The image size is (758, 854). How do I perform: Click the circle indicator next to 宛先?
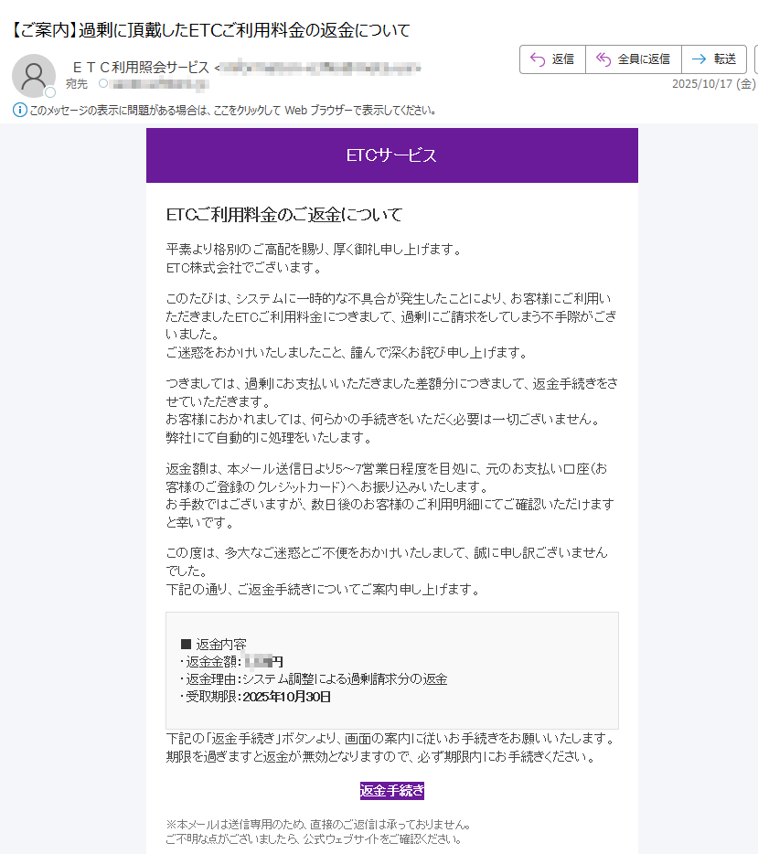tap(101, 85)
